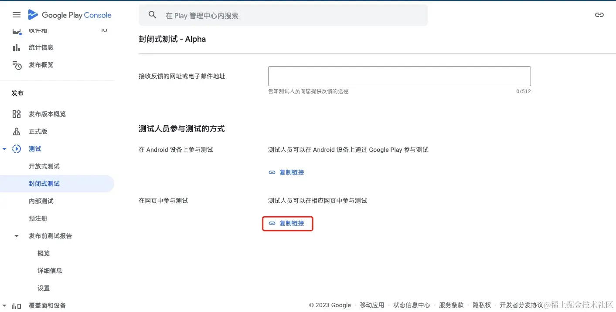Open 统计信息 in the sidebar
Screen dimensions: 616x312
(x=41, y=47)
